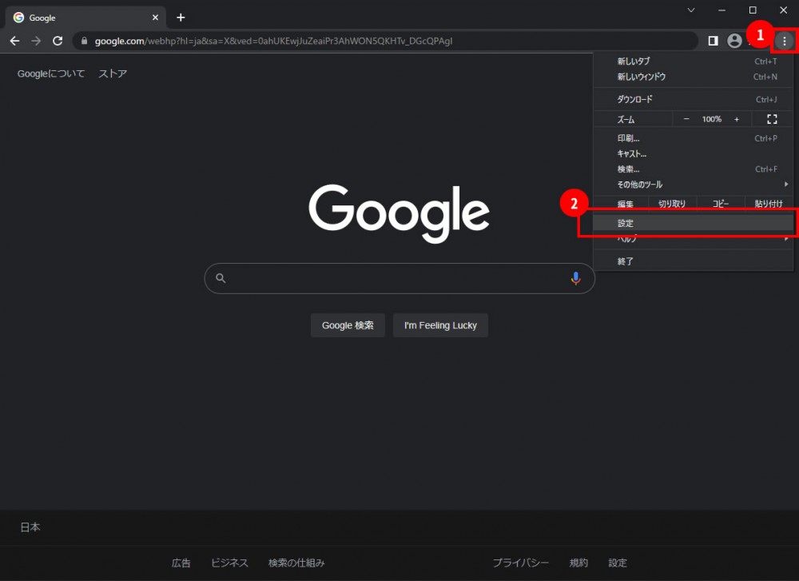This screenshot has width=799, height=581.
Task: Select 印刷... menu entry
Action: click(x=693, y=138)
